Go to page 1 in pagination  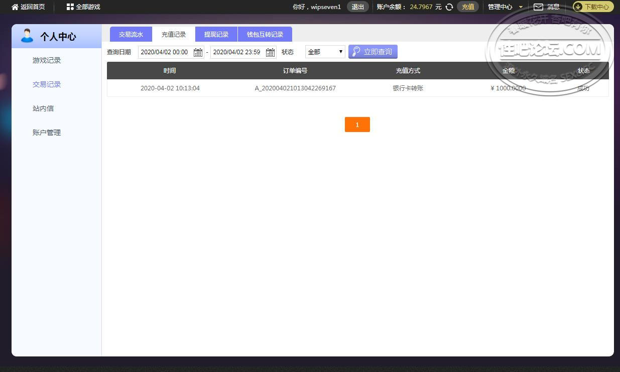[357, 125]
